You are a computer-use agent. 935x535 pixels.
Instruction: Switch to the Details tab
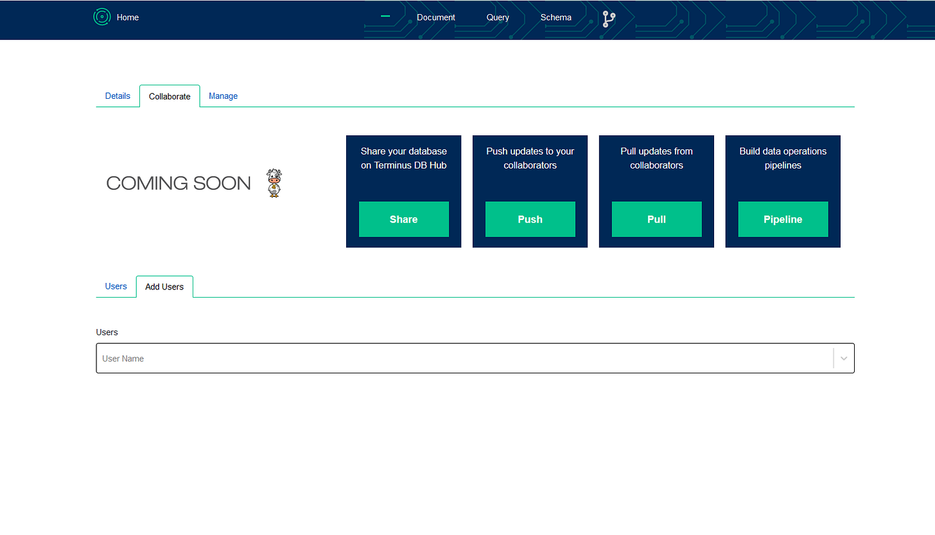(118, 96)
